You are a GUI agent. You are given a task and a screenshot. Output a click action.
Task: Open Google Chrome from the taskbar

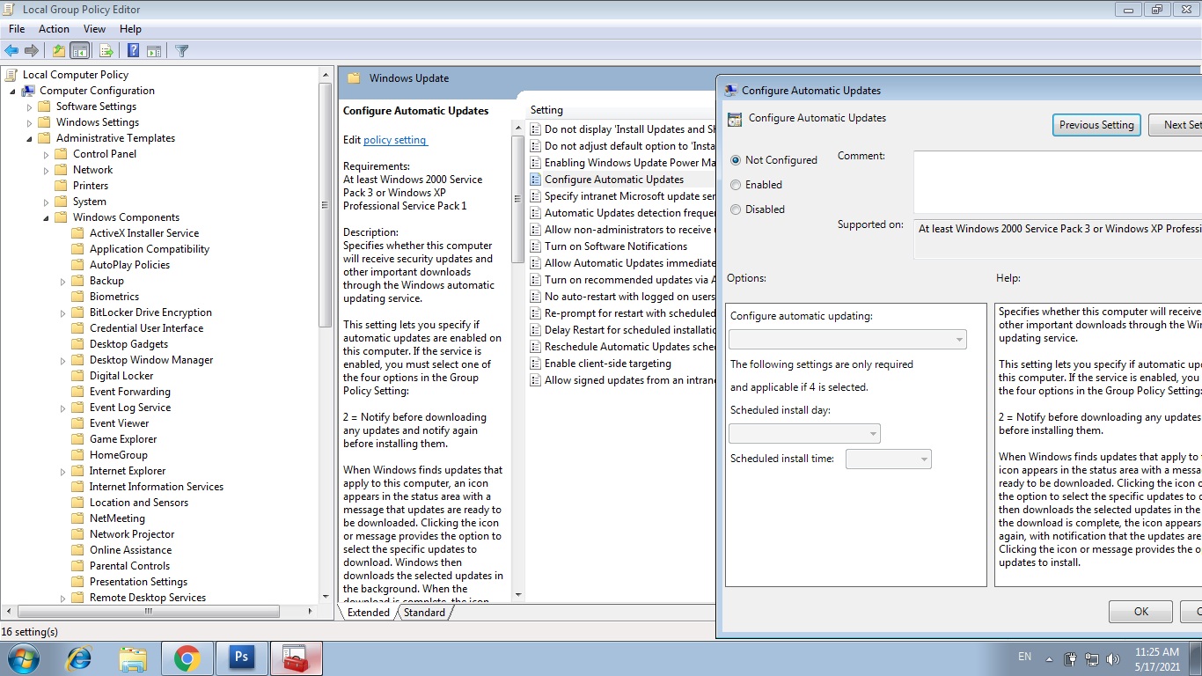(187, 658)
